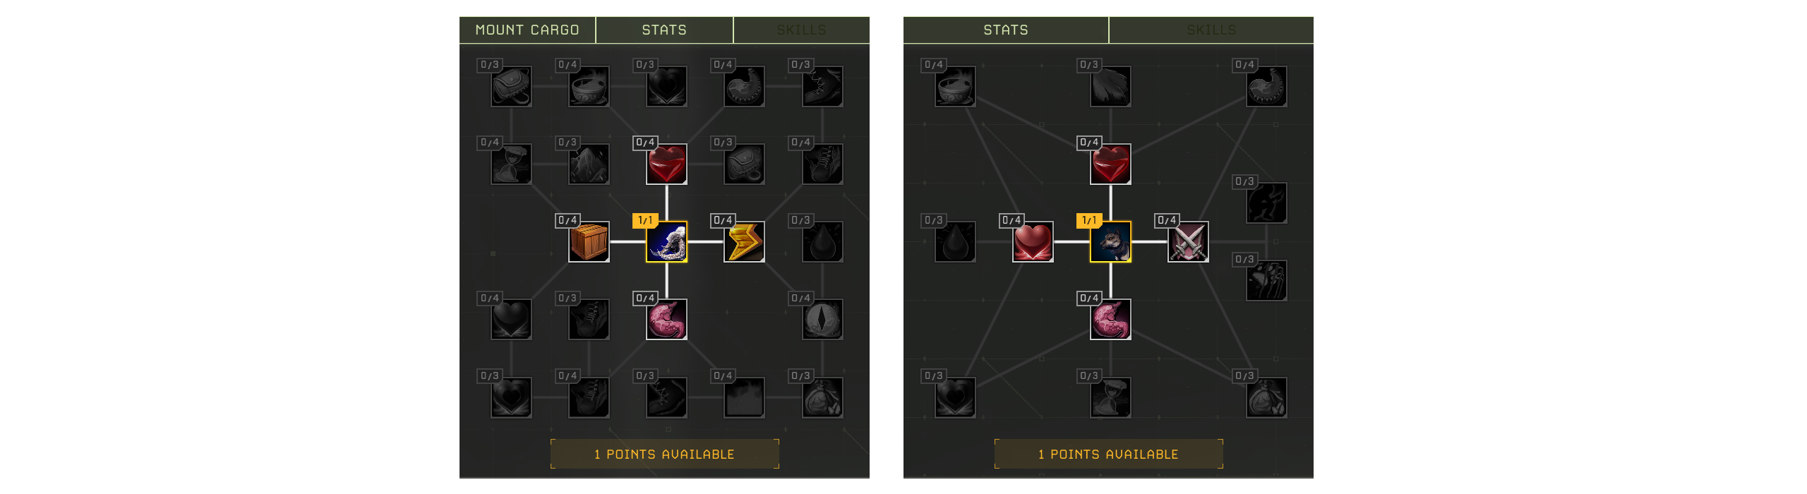Switch to Stats tab in mount panel

pyautogui.click(x=664, y=30)
